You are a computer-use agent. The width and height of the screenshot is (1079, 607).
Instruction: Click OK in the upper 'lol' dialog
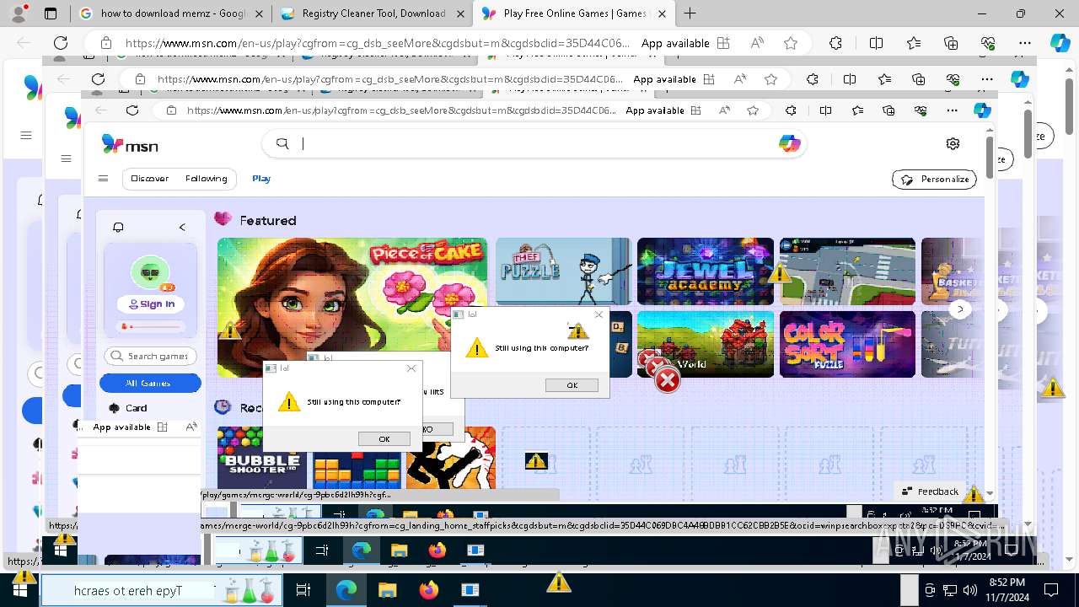click(572, 385)
